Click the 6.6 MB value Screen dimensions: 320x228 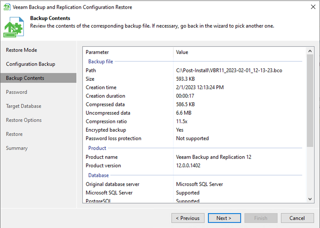pos(184,113)
